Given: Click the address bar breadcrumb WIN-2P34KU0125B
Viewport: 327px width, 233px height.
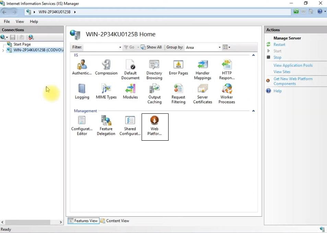Looking at the screenshot, I should point(55,12).
